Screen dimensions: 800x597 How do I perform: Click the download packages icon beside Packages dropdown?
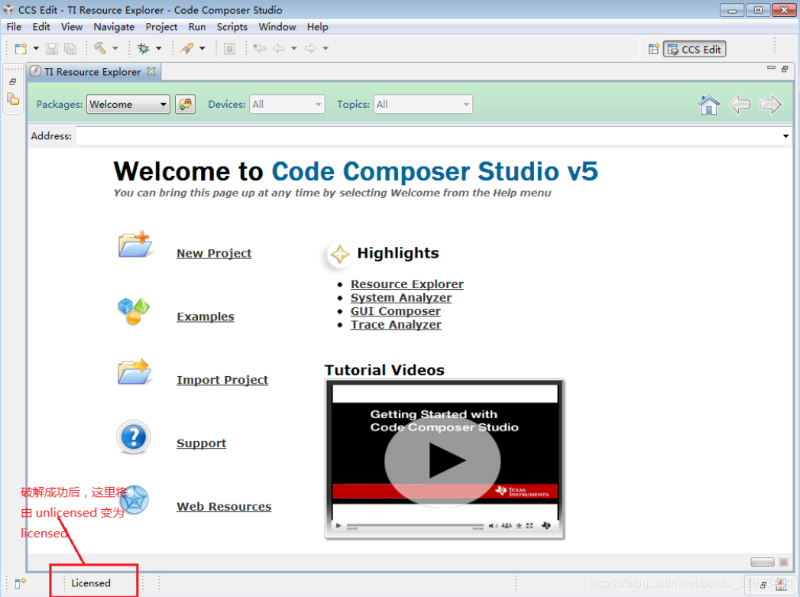185,104
